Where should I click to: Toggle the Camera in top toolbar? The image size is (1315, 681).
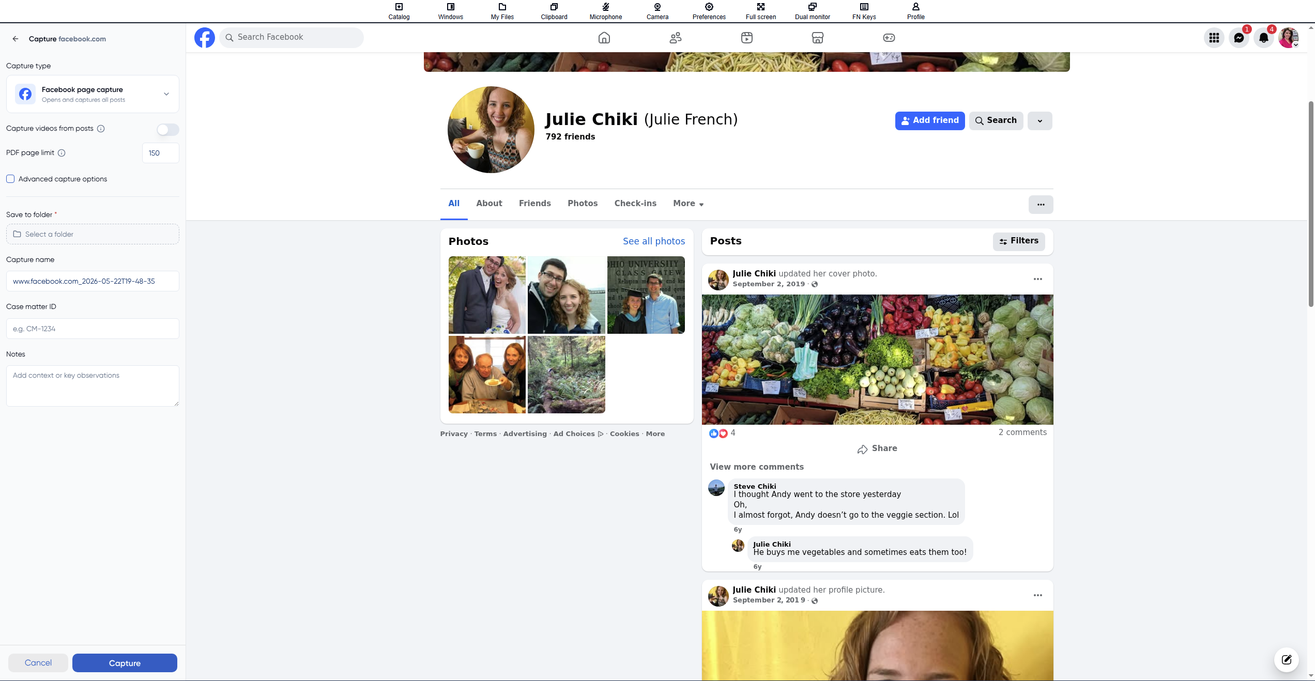pyautogui.click(x=657, y=11)
